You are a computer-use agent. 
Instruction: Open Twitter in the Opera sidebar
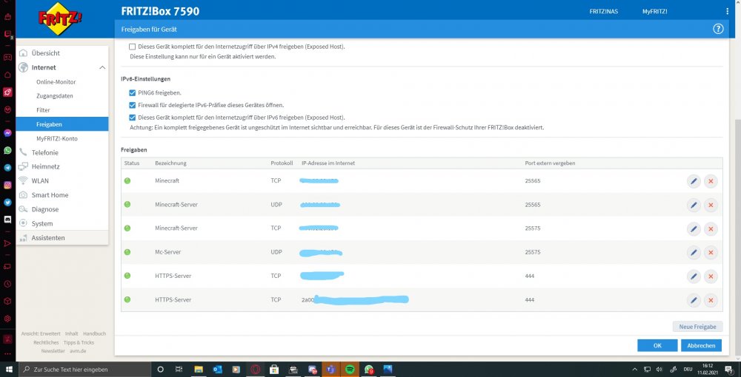pyautogui.click(x=7, y=202)
